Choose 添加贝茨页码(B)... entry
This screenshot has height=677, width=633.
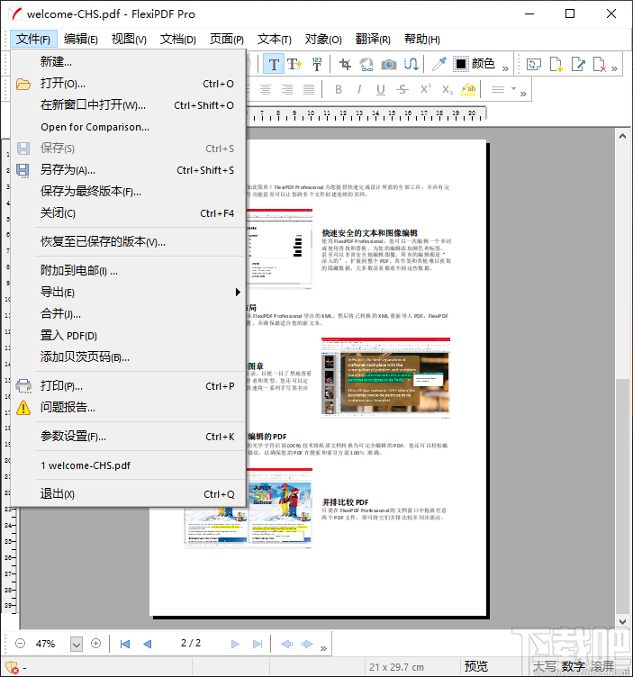click(128, 357)
